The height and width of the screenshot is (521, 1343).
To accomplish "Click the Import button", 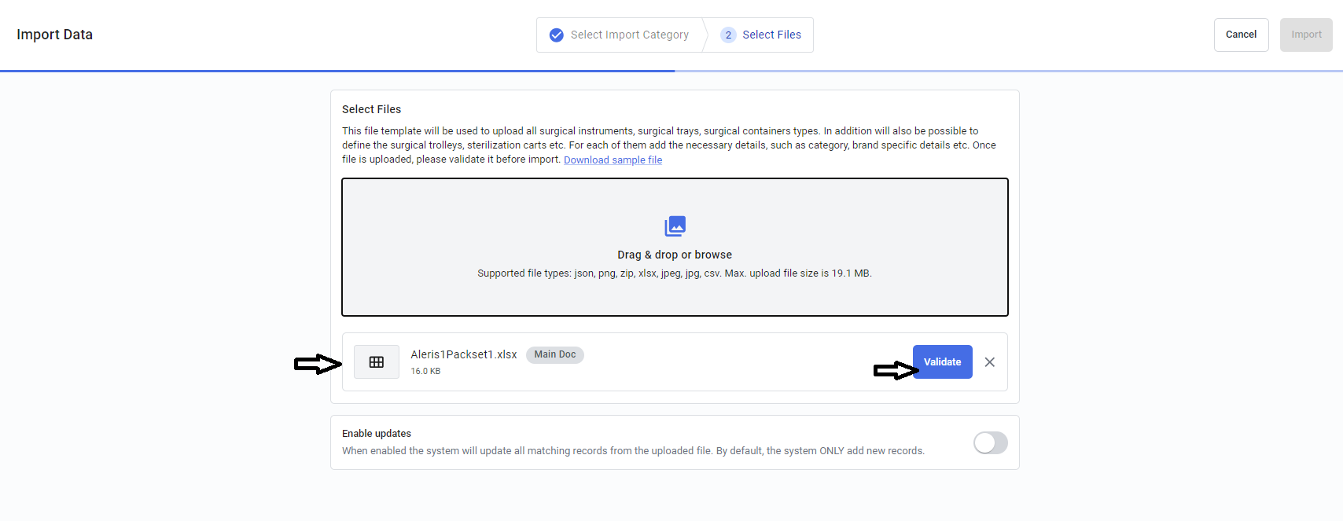I will pos(1306,35).
